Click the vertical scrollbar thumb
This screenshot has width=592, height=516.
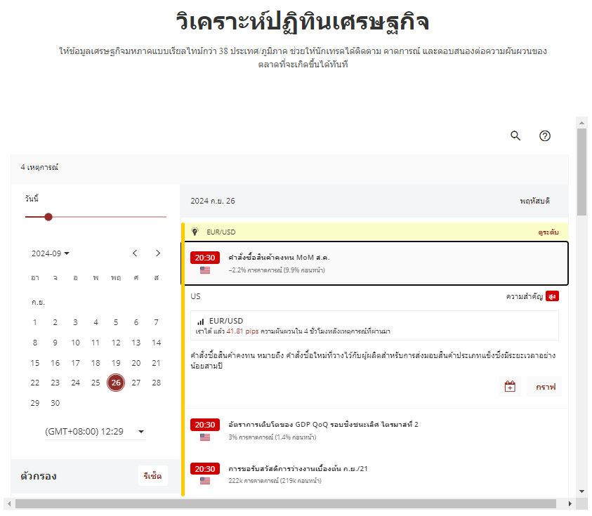(581, 172)
